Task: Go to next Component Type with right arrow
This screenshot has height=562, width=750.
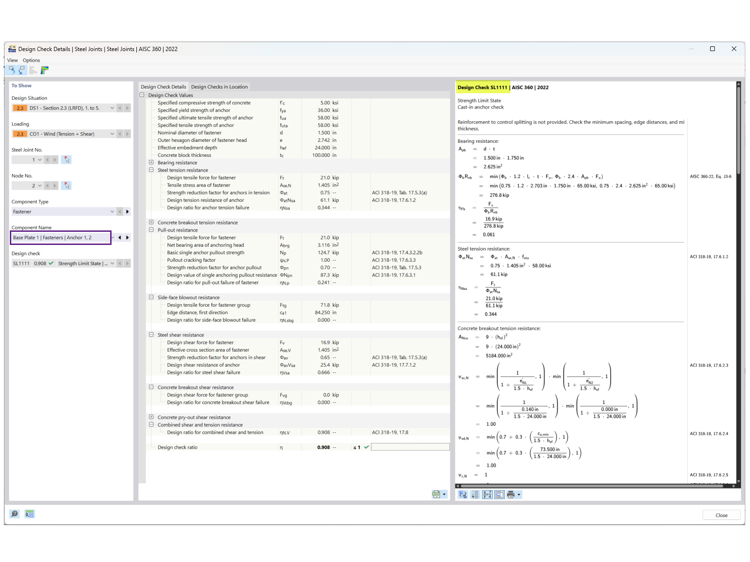Action: click(x=127, y=212)
